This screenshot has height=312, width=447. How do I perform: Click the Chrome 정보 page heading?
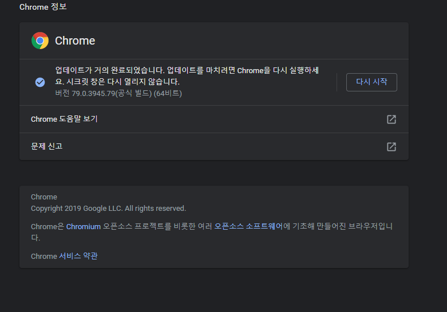tap(43, 7)
